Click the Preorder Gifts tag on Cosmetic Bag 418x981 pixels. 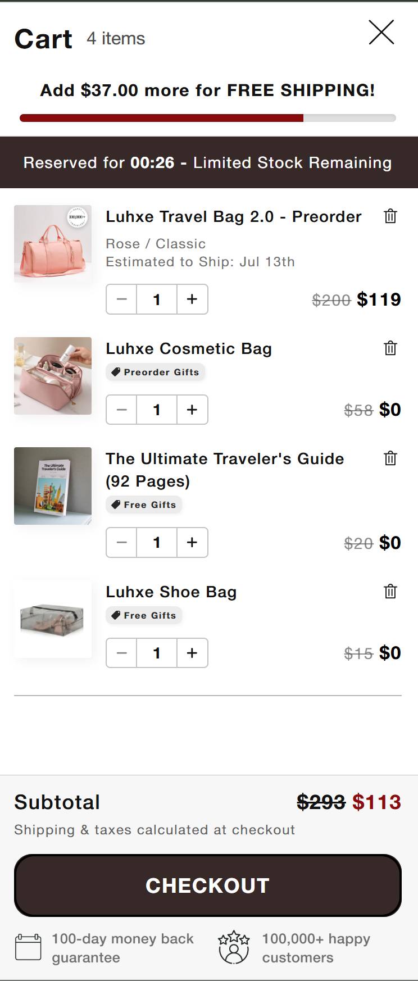(x=156, y=372)
